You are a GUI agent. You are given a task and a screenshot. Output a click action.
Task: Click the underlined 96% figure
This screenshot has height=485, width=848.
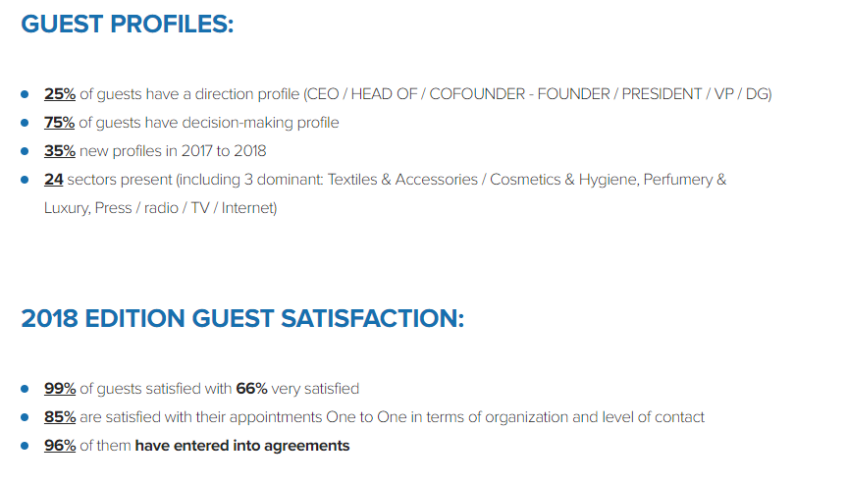click(x=59, y=446)
